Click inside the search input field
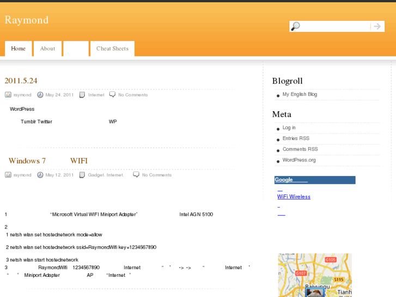 (336, 26)
